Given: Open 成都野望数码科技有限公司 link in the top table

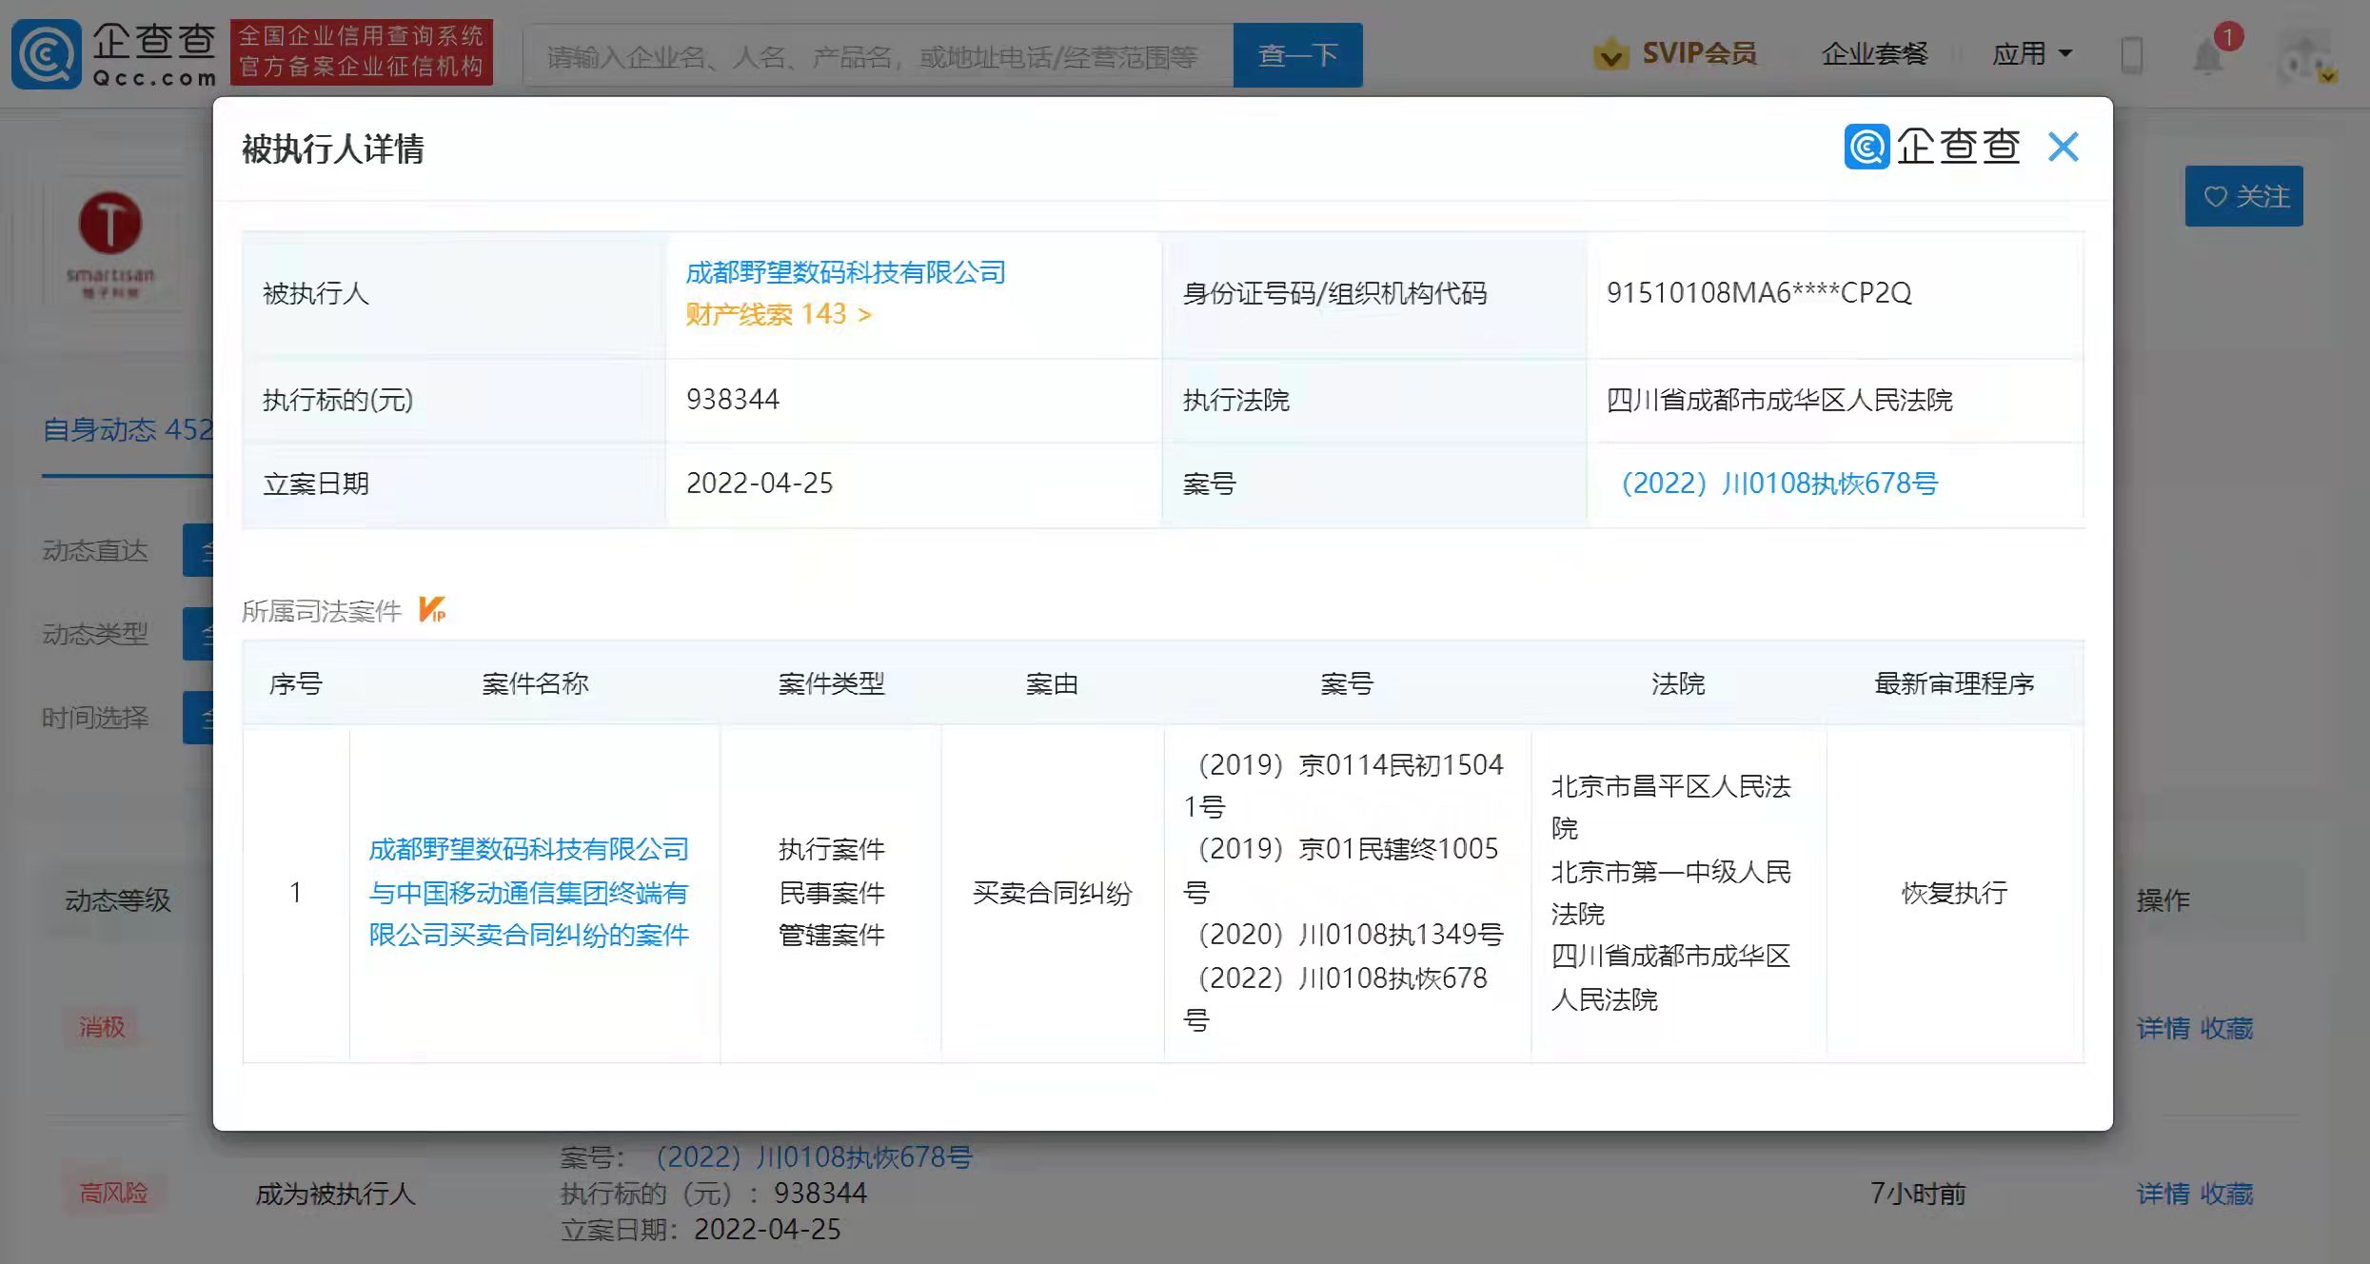Looking at the screenshot, I should coord(845,273).
